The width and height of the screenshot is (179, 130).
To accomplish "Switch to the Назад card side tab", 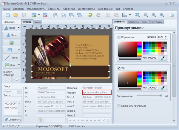I will tap(37, 22).
